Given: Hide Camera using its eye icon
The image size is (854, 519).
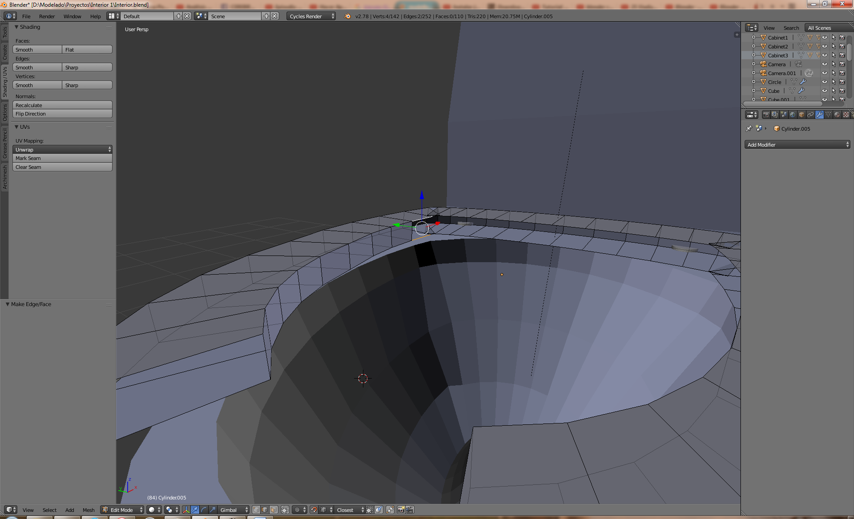Looking at the screenshot, I should (x=825, y=64).
